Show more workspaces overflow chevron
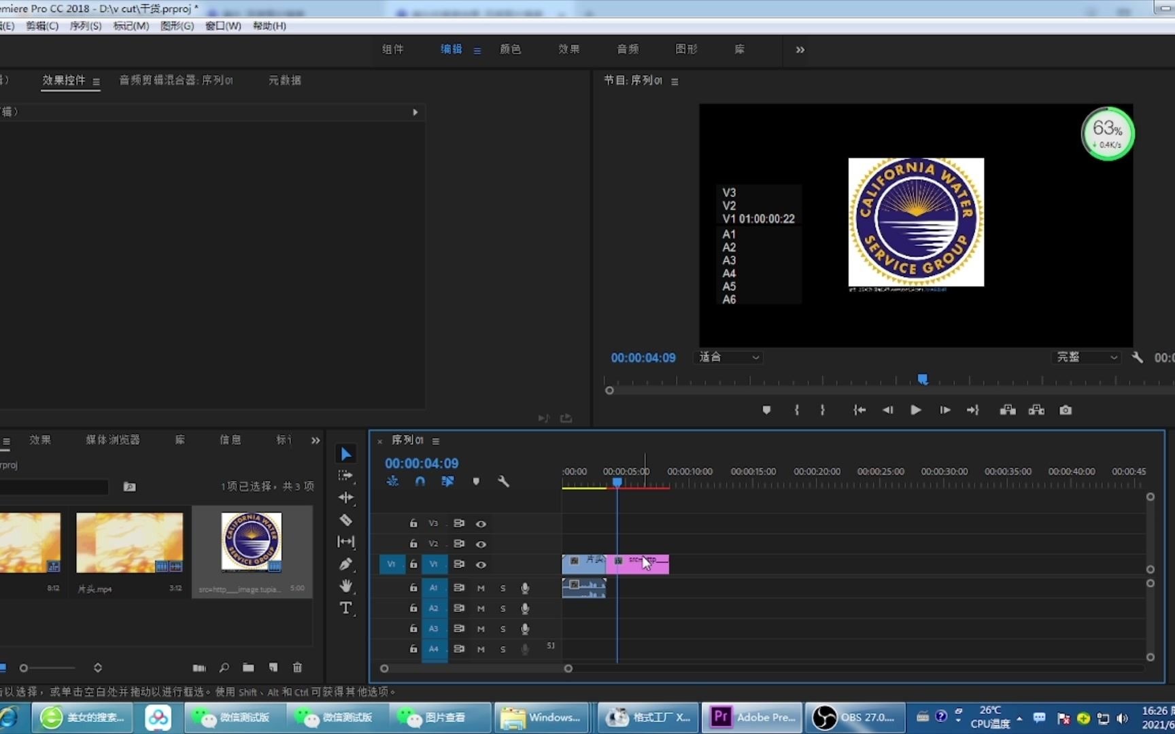This screenshot has height=734, width=1175. click(x=800, y=50)
